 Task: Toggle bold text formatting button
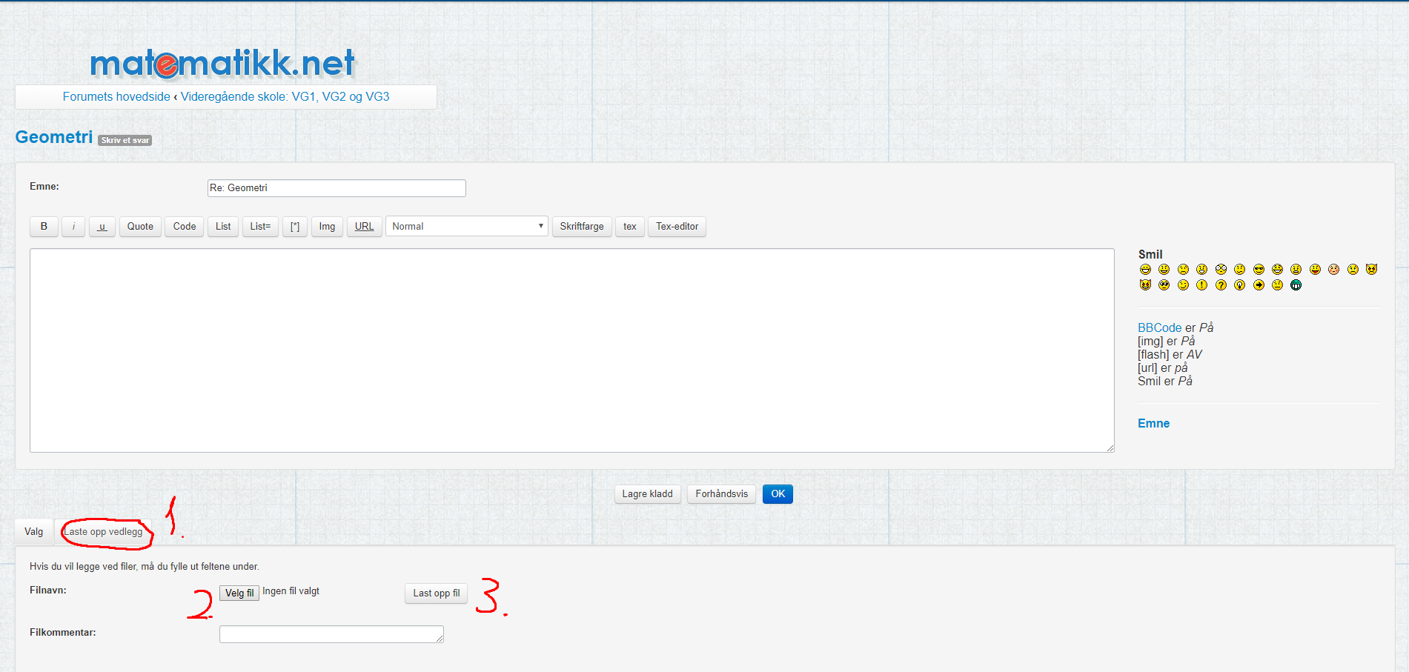tap(44, 227)
